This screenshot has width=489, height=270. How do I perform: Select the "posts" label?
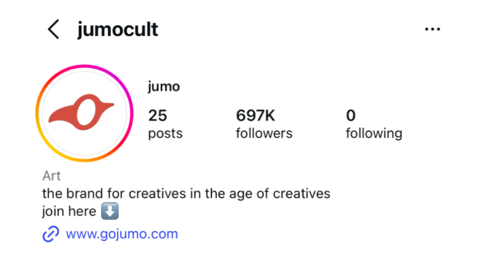165,133
